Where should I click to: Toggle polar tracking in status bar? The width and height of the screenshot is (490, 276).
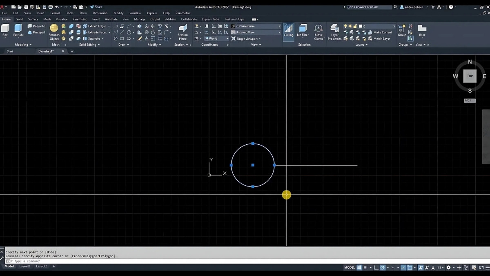coord(383,267)
